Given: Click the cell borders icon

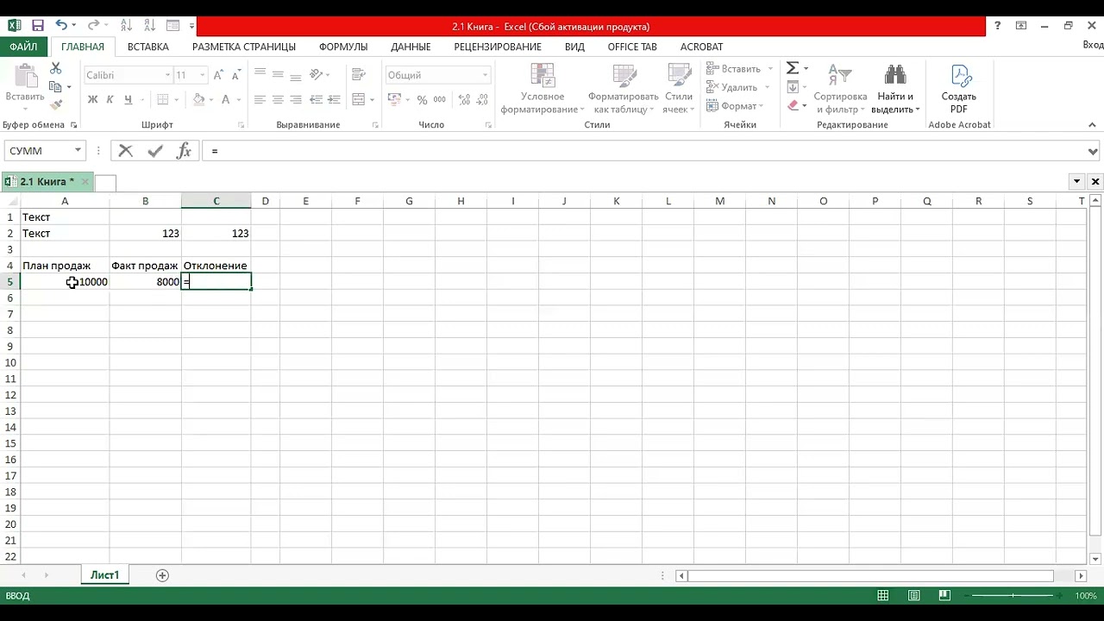Looking at the screenshot, I should pos(161,100).
